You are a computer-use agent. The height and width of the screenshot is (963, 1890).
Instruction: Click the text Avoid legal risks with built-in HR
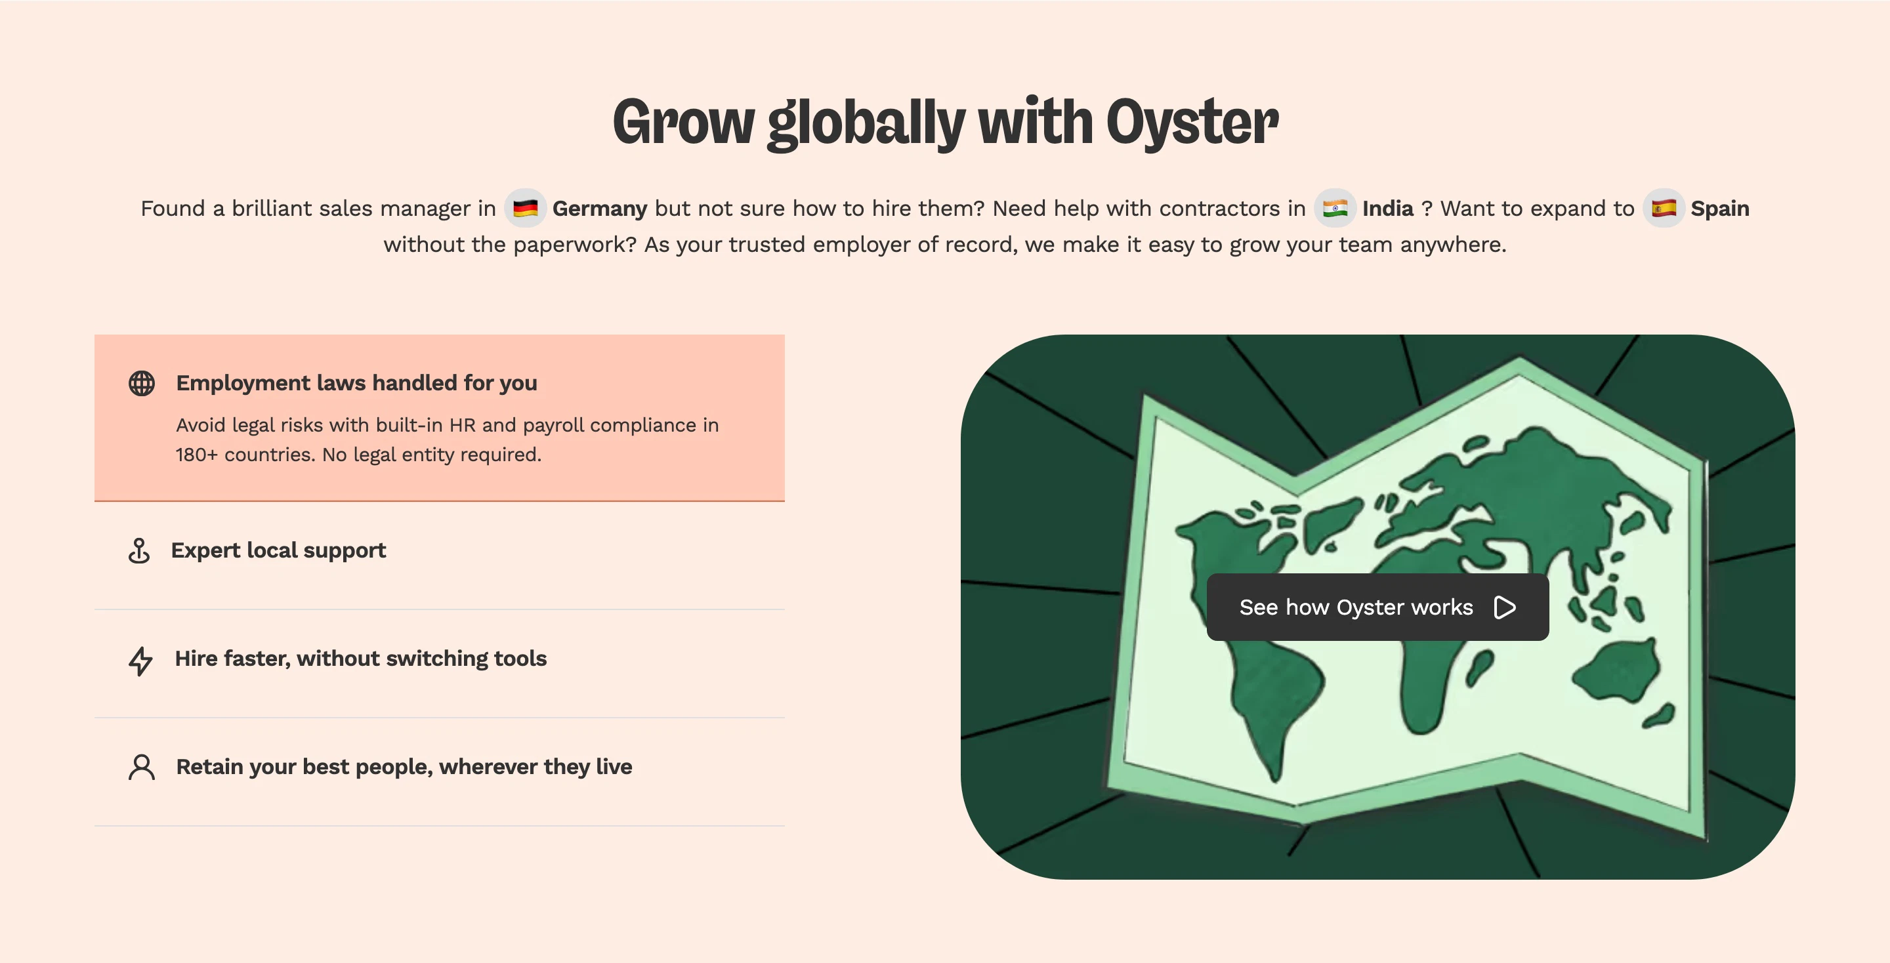(x=325, y=425)
